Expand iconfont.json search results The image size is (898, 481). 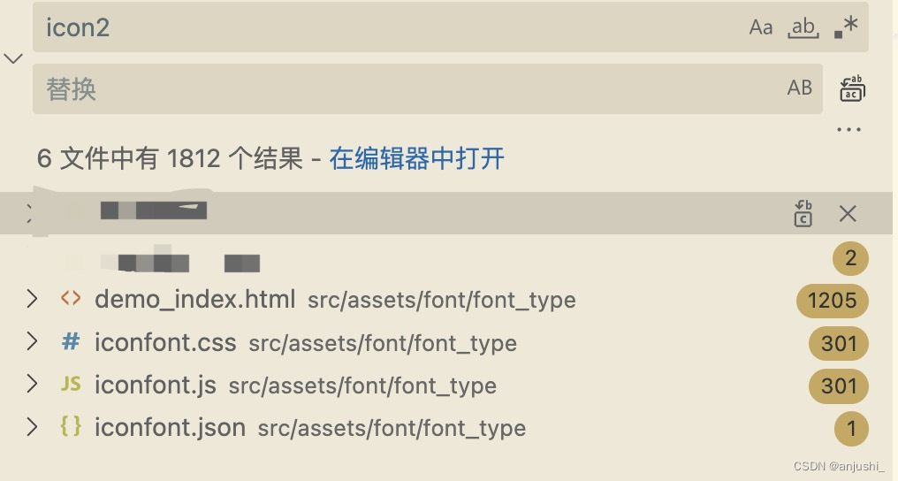pyautogui.click(x=32, y=427)
